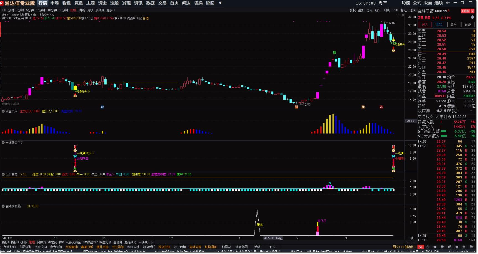Click the 复权 toolbar button

point(352,10)
